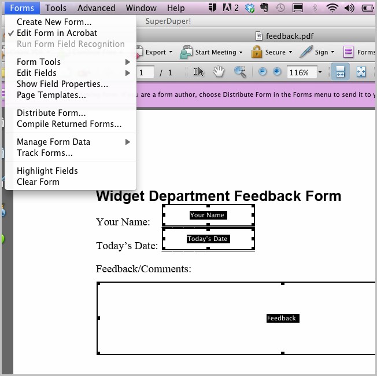Click the Fit Page view icon
Image resolution: width=377 pixels, height=376 pixels.
361,72
